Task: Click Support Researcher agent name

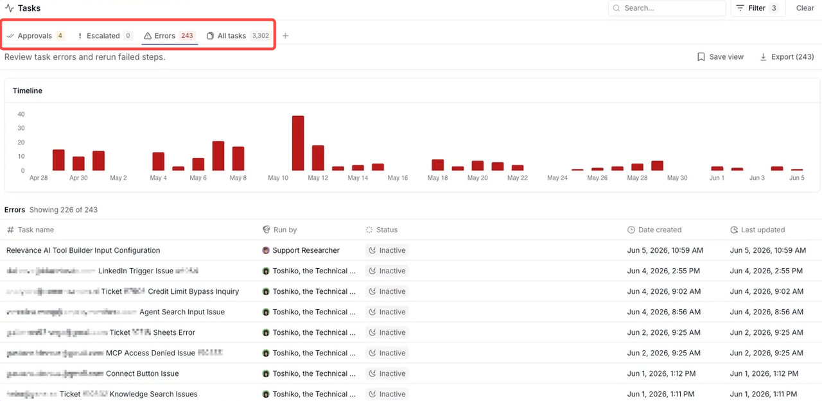Action: (x=306, y=250)
